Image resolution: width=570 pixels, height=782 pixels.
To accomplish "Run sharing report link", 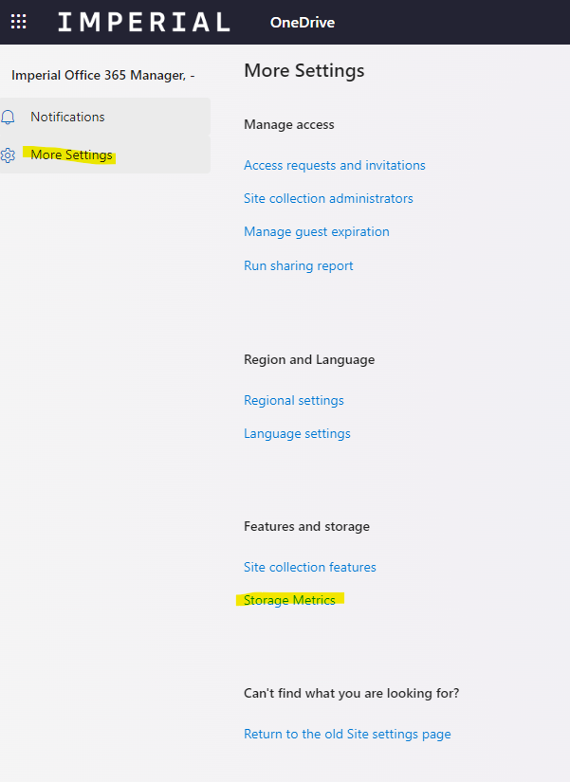I will coord(298,266).
